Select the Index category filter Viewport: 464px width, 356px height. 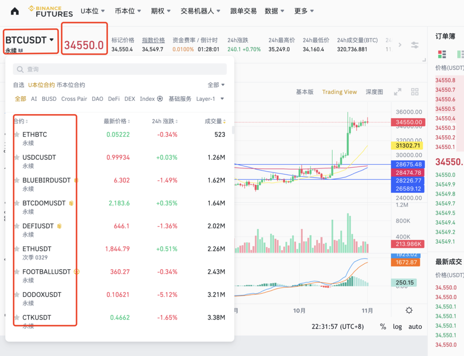coord(151,99)
